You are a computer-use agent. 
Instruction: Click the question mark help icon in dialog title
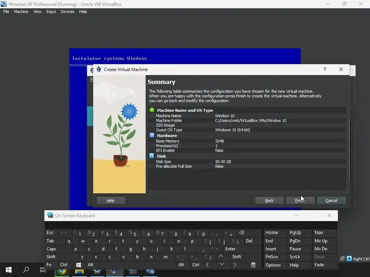[x=325, y=69]
